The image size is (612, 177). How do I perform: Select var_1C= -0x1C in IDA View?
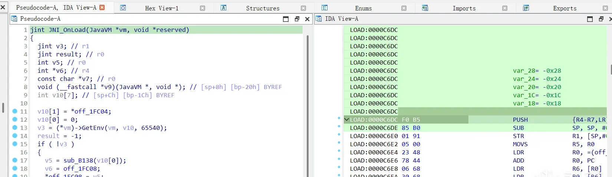click(x=537, y=95)
